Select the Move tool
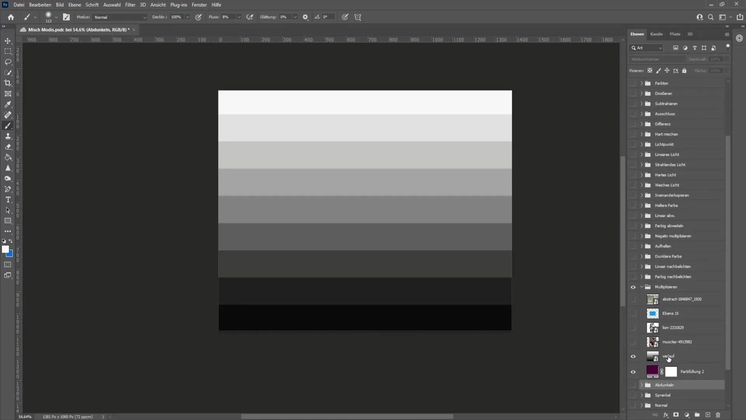Image resolution: width=746 pixels, height=420 pixels. pyautogui.click(x=8, y=41)
